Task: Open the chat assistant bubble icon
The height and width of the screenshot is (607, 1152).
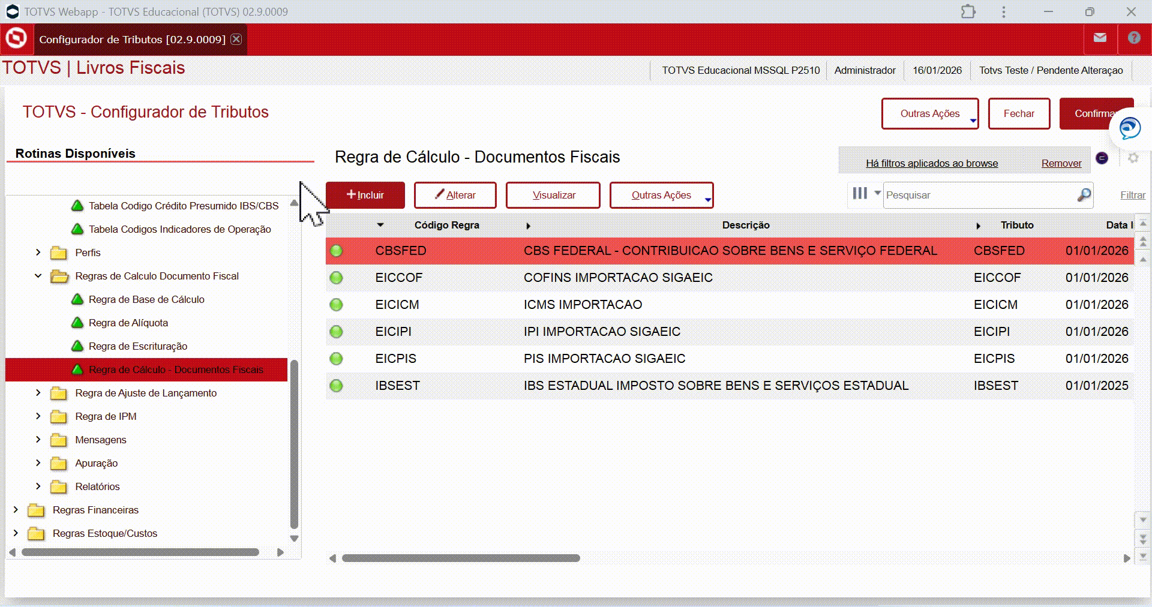Action: click(1130, 128)
